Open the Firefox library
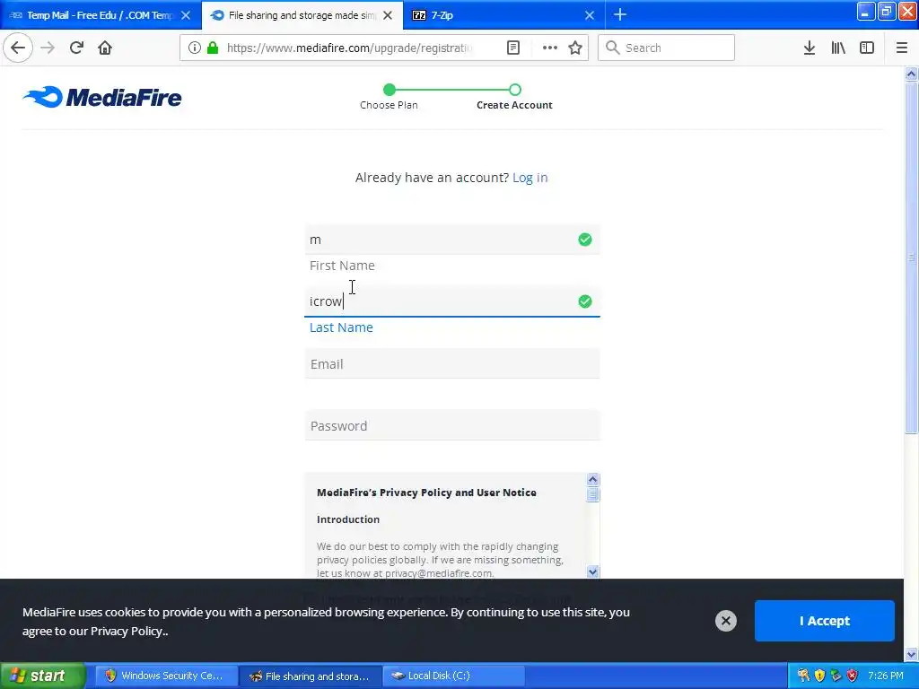The width and height of the screenshot is (919, 689). click(838, 48)
